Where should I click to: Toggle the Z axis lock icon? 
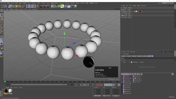(34, 6)
